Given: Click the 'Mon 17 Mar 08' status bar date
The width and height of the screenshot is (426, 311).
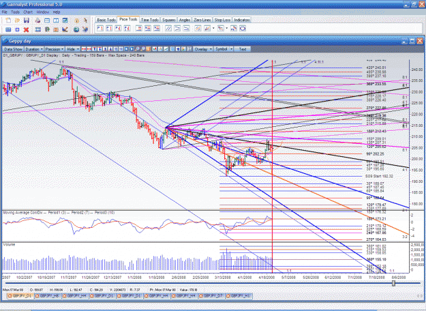Looking at the screenshot, I should coord(13,290).
